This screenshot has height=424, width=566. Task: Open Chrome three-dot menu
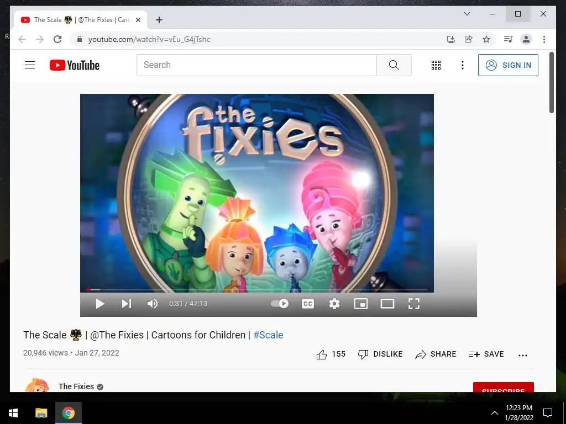tap(544, 39)
